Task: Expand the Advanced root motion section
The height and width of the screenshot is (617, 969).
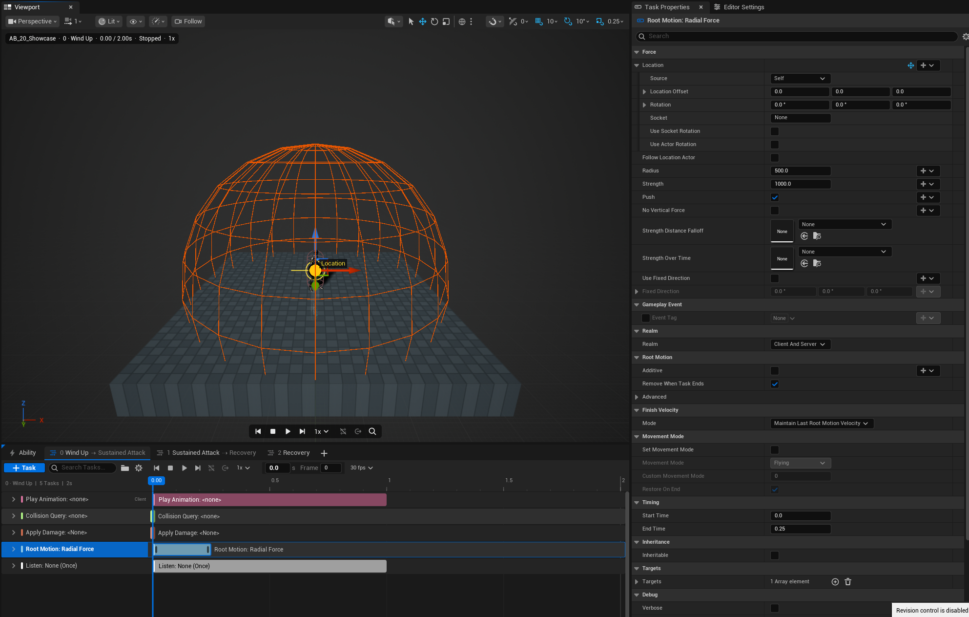Action: click(x=637, y=397)
